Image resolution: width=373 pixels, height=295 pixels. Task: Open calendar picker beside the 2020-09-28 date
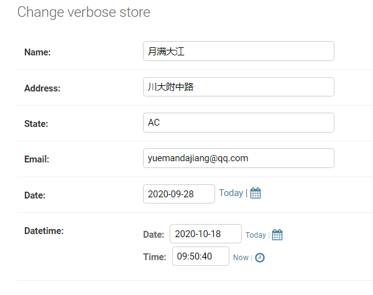coord(256,193)
